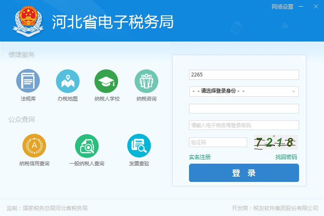
Task: Open the 发票查验 invoice check icon
Action: click(x=139, y=145)
